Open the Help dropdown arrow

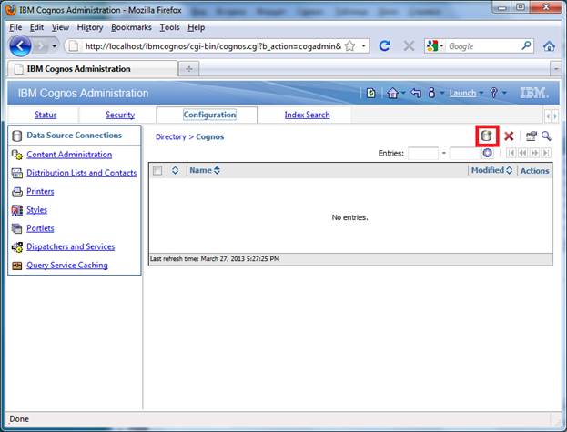click(x=503, y=93)
